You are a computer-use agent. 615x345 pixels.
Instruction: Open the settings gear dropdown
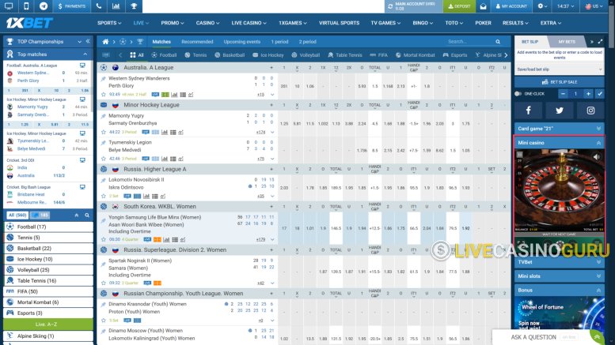coord(542,6)
